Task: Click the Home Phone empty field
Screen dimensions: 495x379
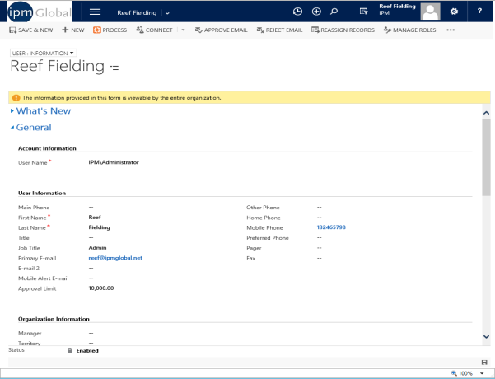Action: [x=320, y=218]
